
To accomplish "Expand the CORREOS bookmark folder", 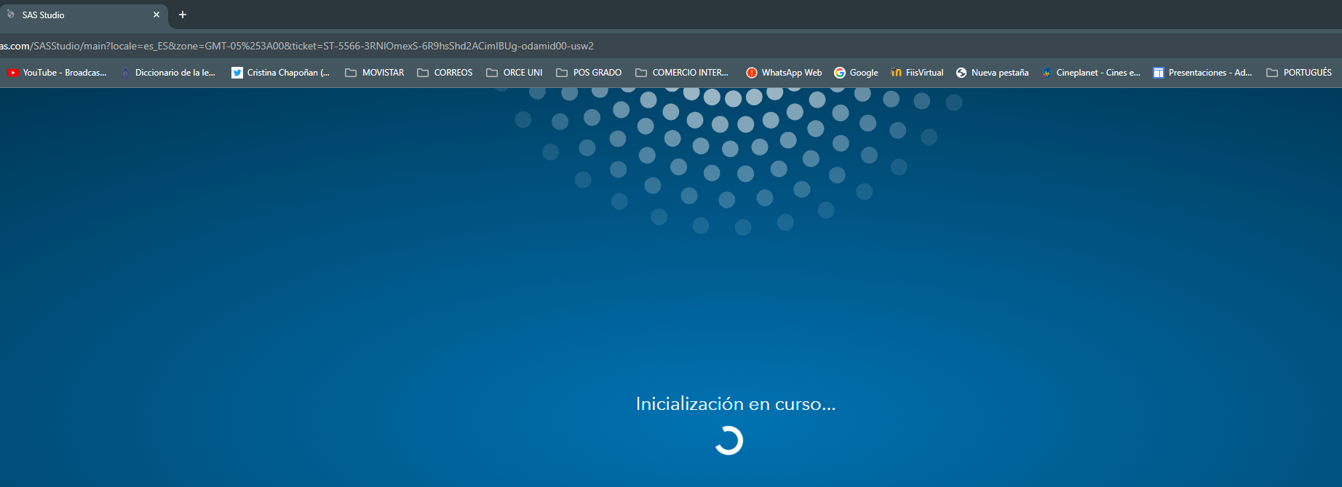I will 445,73.
